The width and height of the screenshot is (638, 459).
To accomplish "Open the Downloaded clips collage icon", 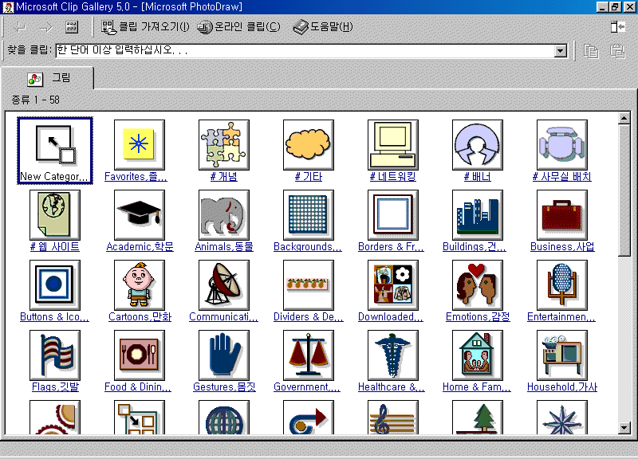I will (x=393, y=285).
